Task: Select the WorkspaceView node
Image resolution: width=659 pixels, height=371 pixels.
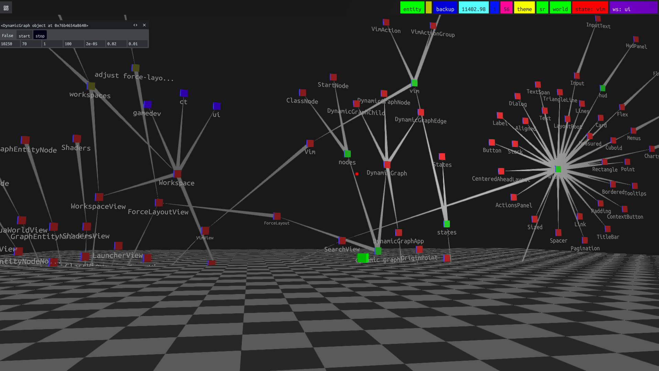Action: (99, 196)
